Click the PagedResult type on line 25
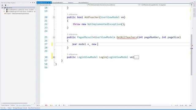 (85, 37)
